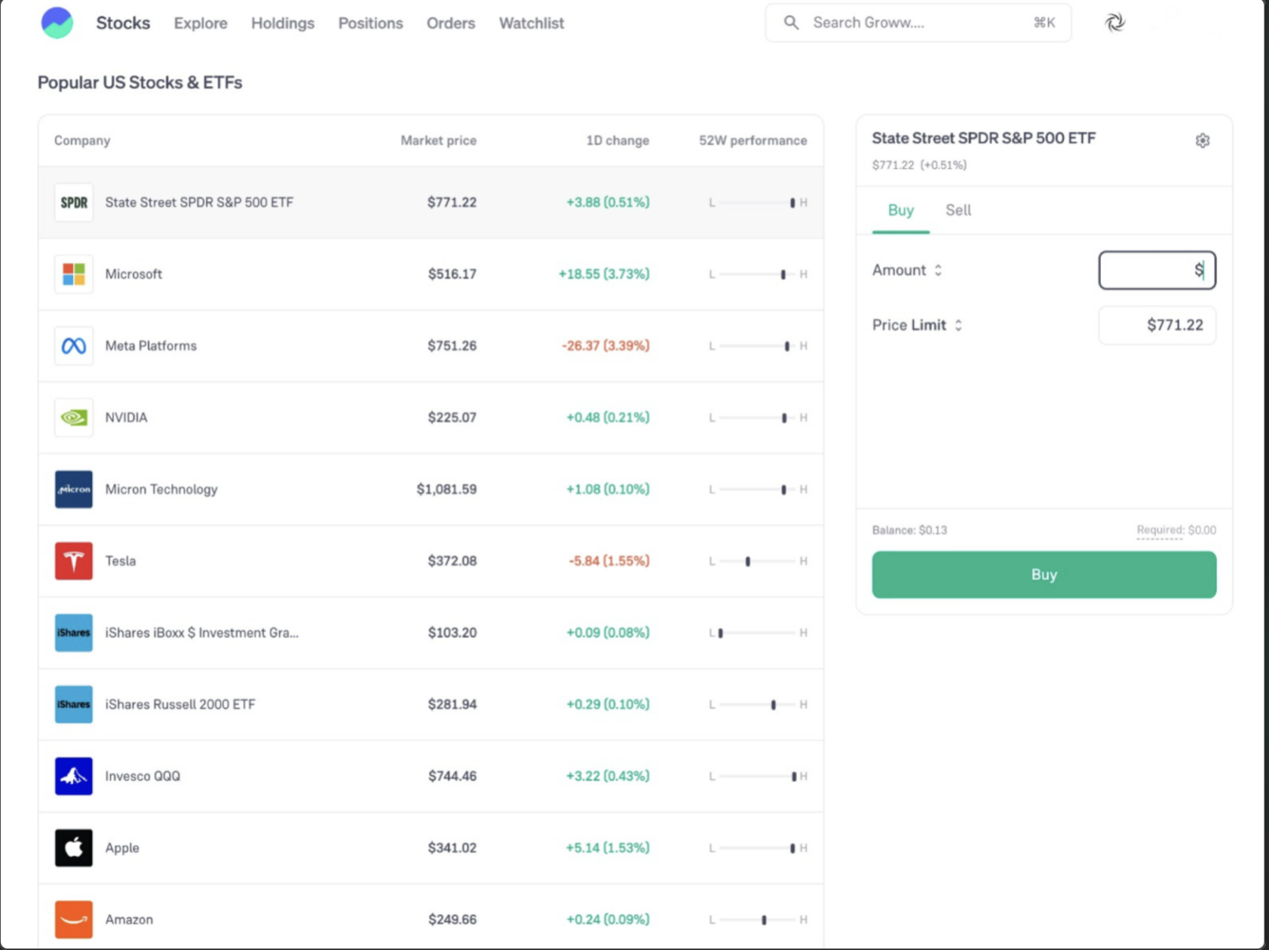Viewport: 1269px width, 950px height.
Task: Click the Price Limit $771.22 field
Action: coord(1157,325)
